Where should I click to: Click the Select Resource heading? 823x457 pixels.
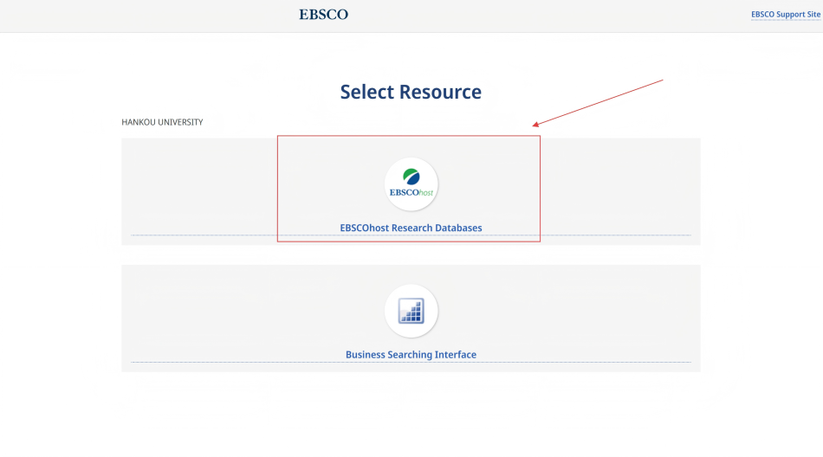tap(411, 92)
